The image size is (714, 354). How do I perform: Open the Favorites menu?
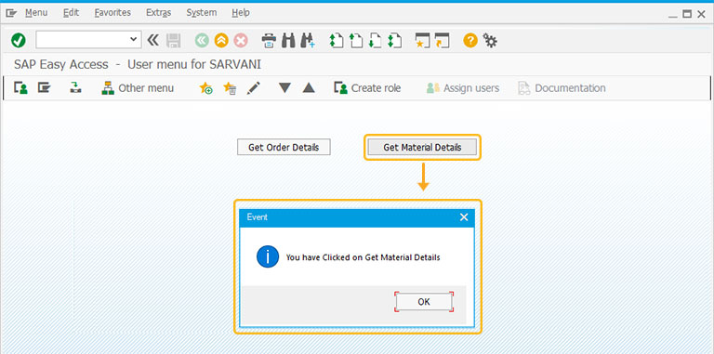coord(112,13)
